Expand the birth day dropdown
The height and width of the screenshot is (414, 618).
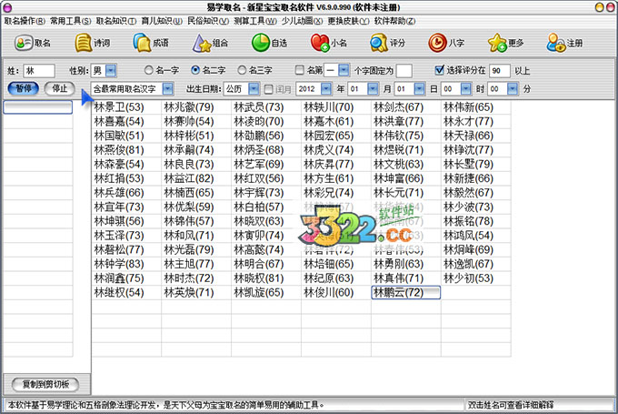click(x=420, y=89)
